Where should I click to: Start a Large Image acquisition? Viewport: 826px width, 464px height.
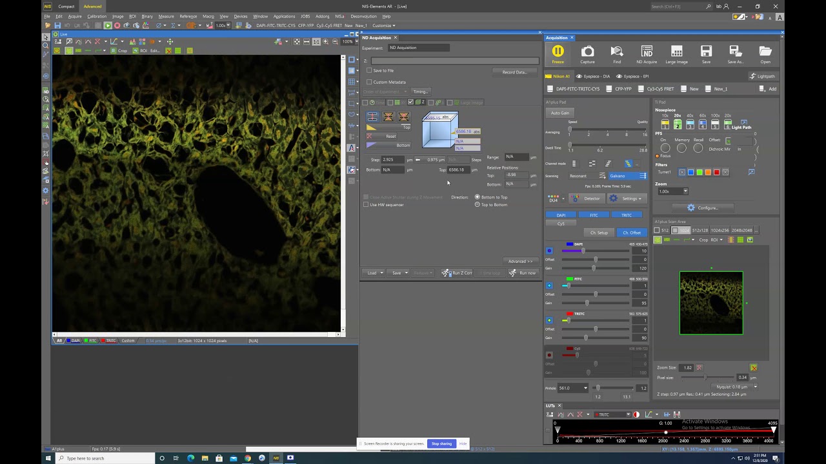(676, 54)
